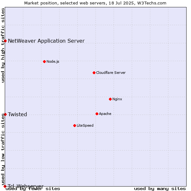Click the 'used by many sites' axis label

tap(160, 189)
